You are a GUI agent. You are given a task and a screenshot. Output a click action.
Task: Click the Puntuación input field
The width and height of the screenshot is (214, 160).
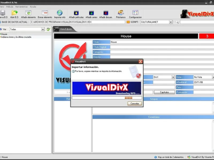coord(204,92)
